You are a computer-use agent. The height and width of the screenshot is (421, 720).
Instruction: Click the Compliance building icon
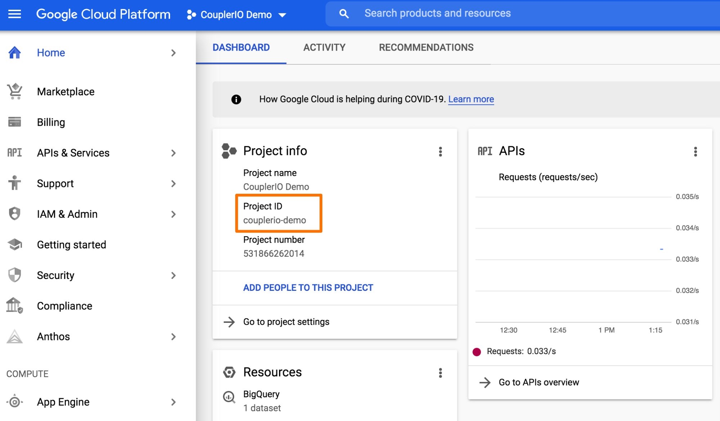tap(14, 306)
